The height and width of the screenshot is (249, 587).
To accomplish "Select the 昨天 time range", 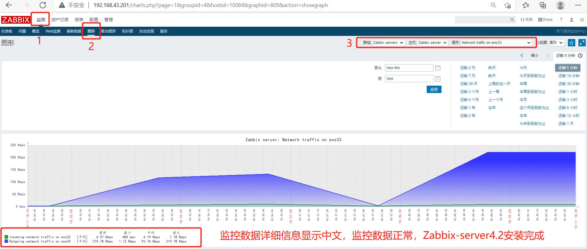I will (x=492, y=68).
